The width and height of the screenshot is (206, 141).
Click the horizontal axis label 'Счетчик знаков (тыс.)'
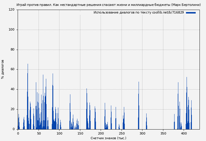[109, 138]
